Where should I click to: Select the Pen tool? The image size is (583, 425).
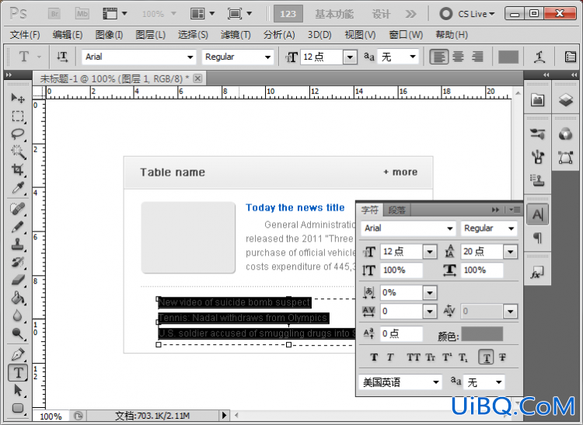click(17, 354)
